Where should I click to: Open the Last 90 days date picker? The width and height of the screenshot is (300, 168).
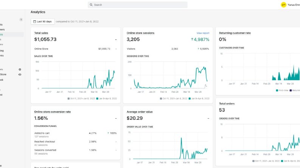pos(42,21)
